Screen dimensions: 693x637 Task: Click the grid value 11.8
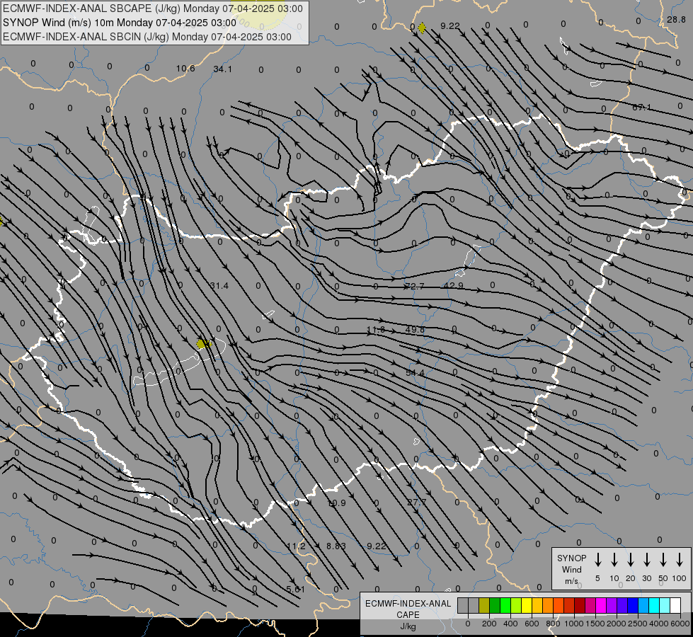pos(376,330)
